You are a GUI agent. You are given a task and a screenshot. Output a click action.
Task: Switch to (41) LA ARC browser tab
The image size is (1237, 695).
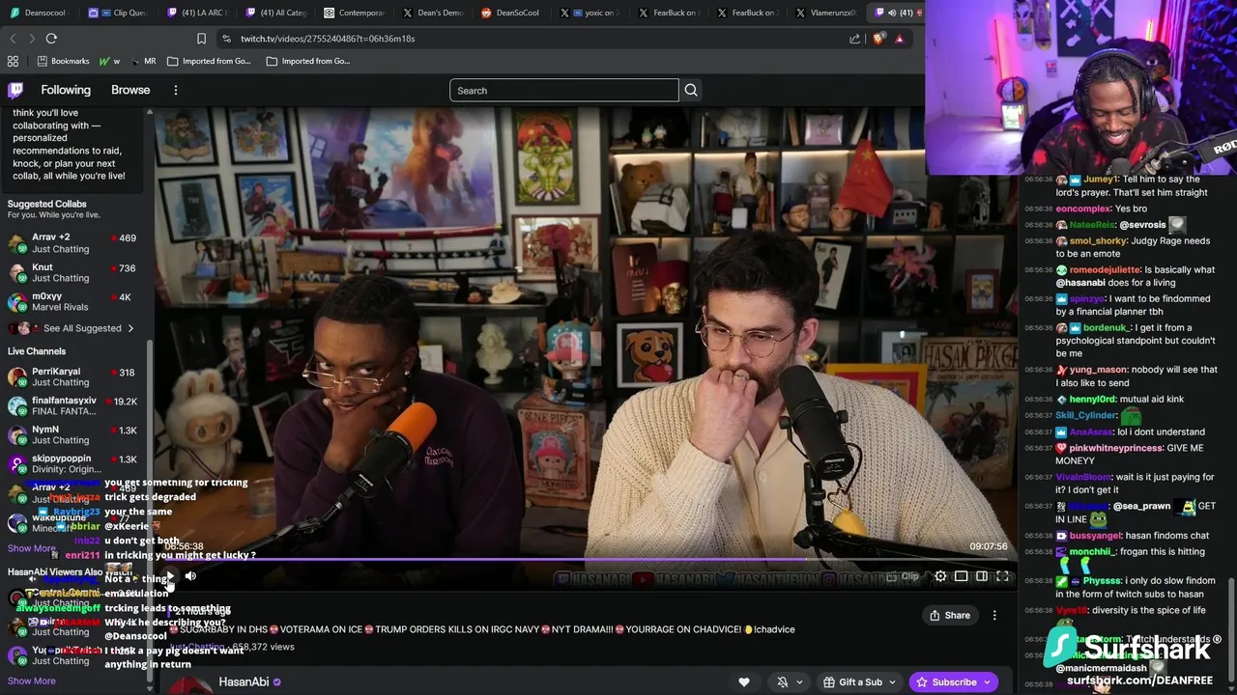(196, 13)
